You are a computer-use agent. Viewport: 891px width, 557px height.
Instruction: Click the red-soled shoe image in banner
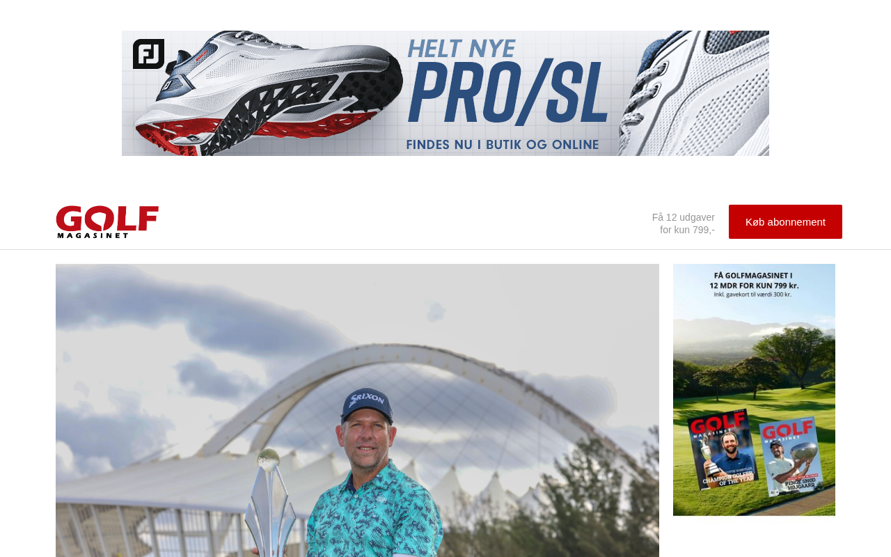pos(268,94)
